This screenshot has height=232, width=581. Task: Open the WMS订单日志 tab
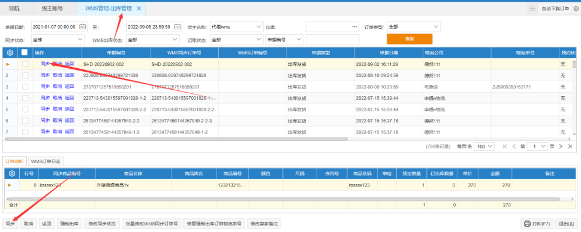pyautogui.click(x=46, y=161)
